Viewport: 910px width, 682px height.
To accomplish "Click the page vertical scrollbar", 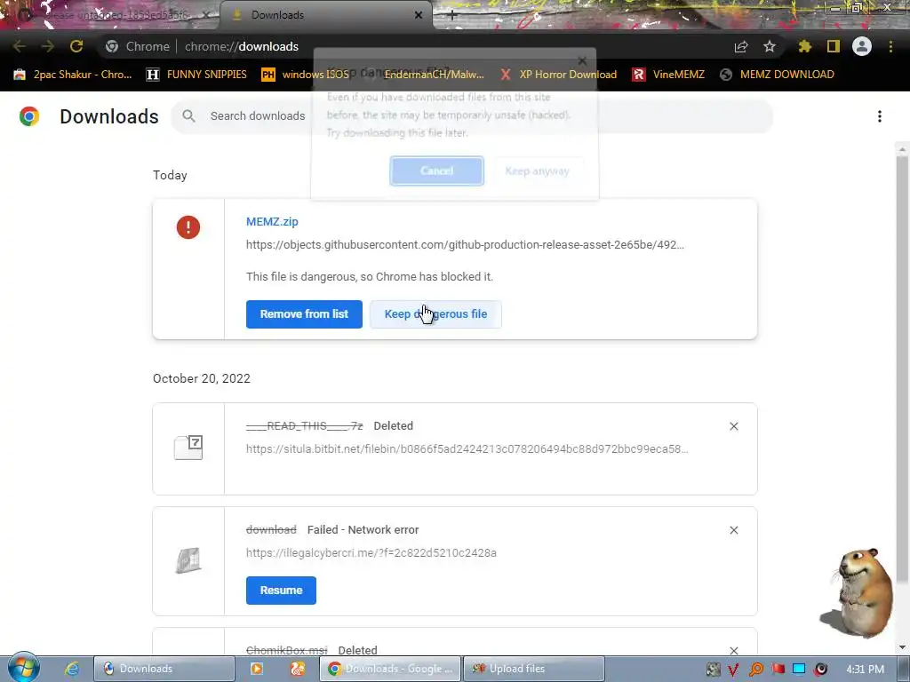I will pos(902,371).
